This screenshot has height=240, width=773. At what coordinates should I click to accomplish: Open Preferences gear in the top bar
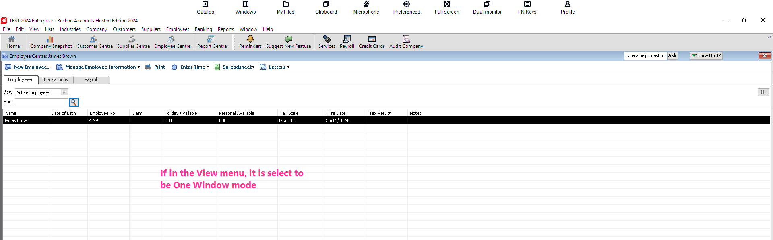(x=407, y=8)
